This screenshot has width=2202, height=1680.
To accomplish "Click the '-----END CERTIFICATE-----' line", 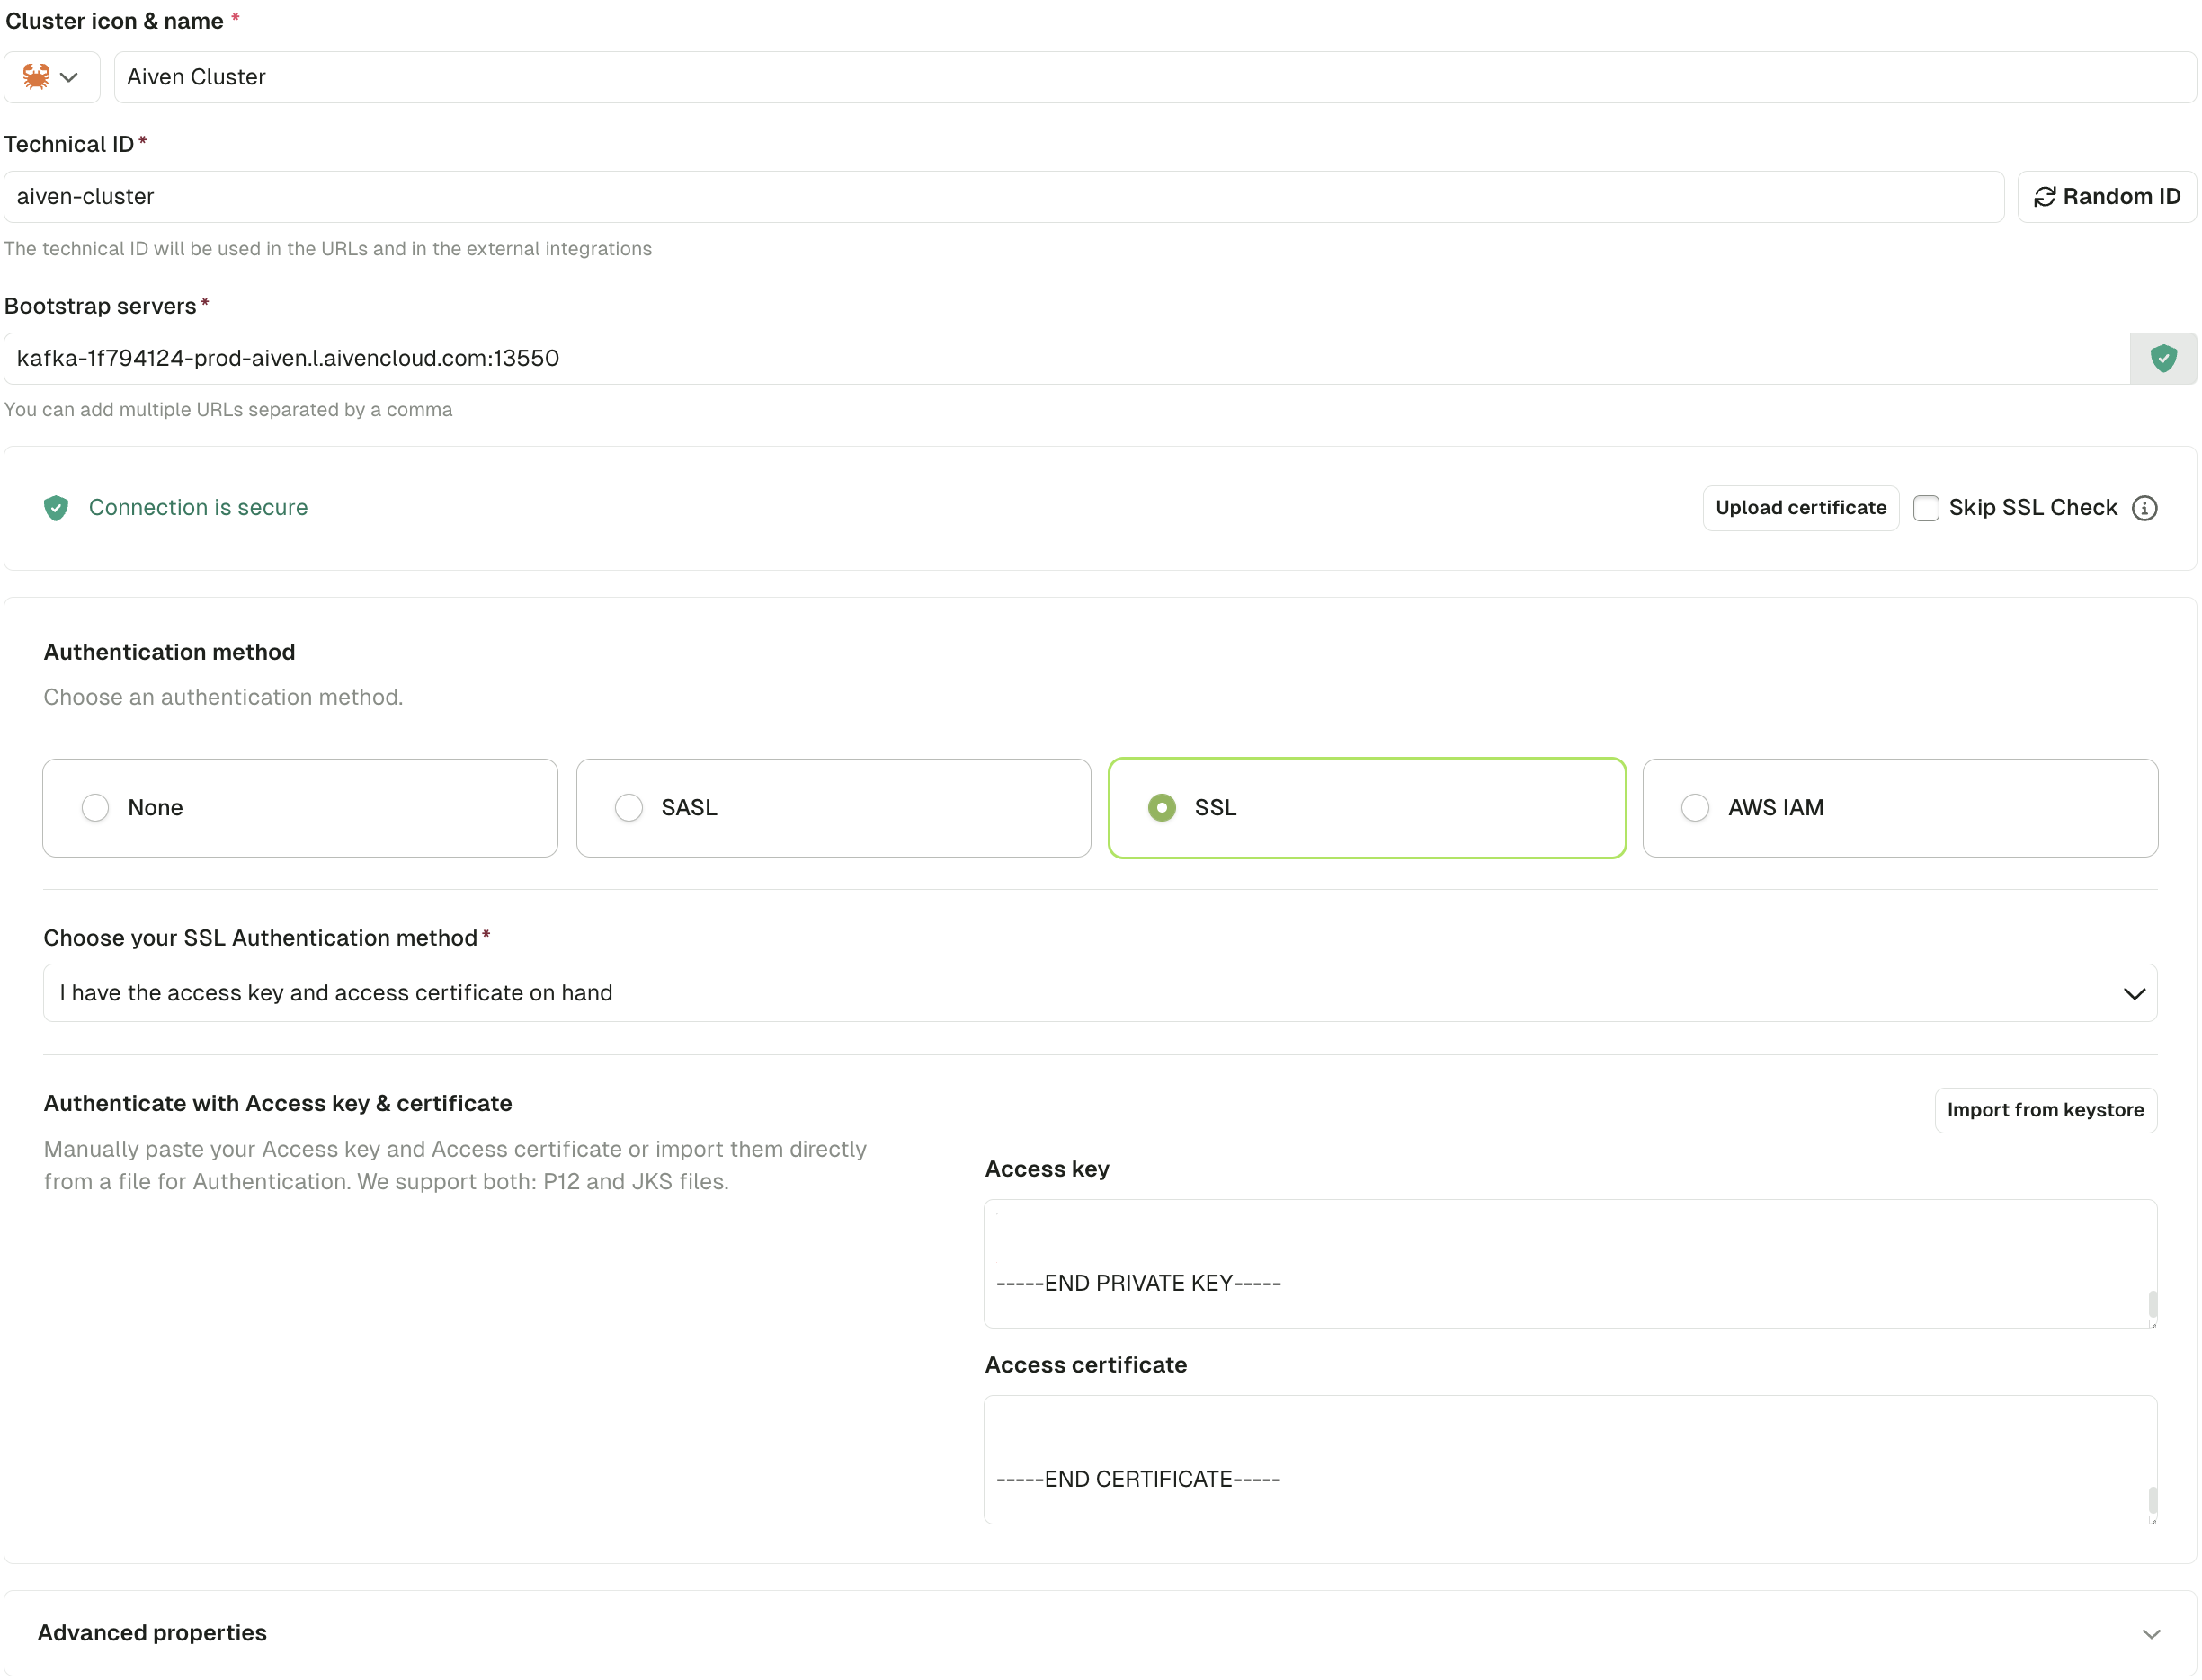I will coord(1138,1479).
